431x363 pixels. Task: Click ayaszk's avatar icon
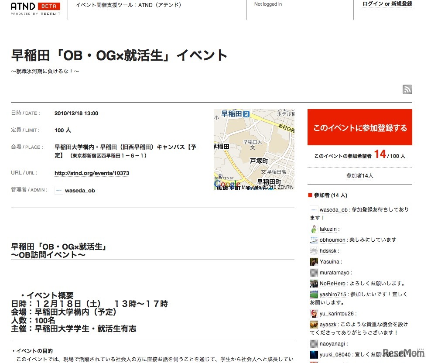(x=314, y=324)
